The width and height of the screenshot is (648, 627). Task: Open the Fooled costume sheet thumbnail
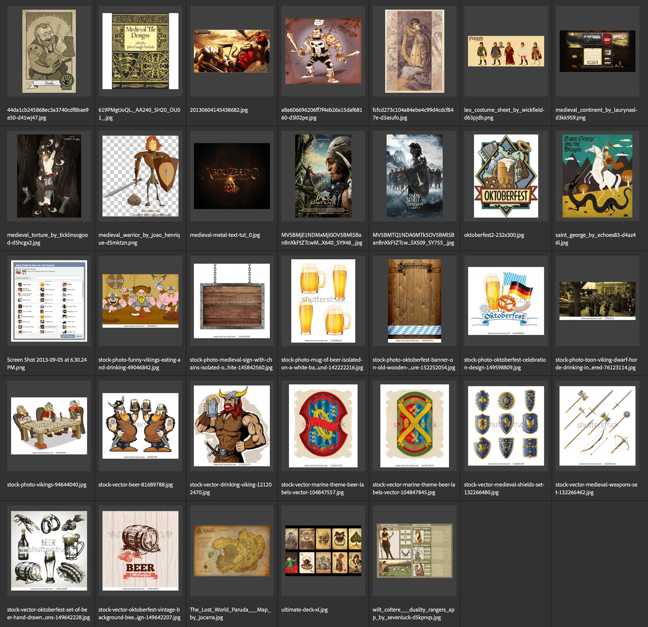tap(506, 51)
